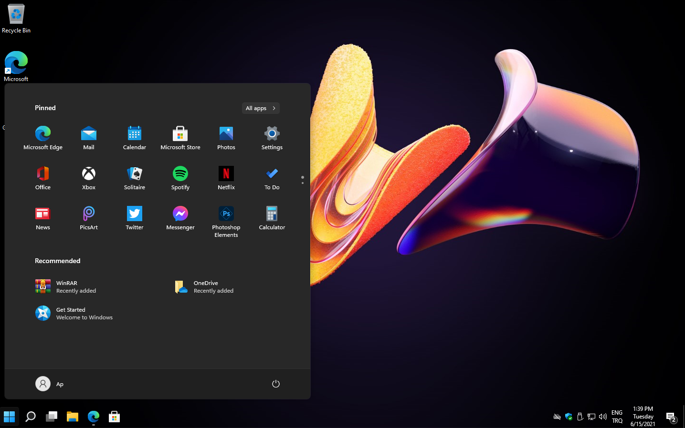Viewport: 685px width, 428px height.
Task: Launch PicsArt
Action: pyautogui.click(x=89, y=218)
